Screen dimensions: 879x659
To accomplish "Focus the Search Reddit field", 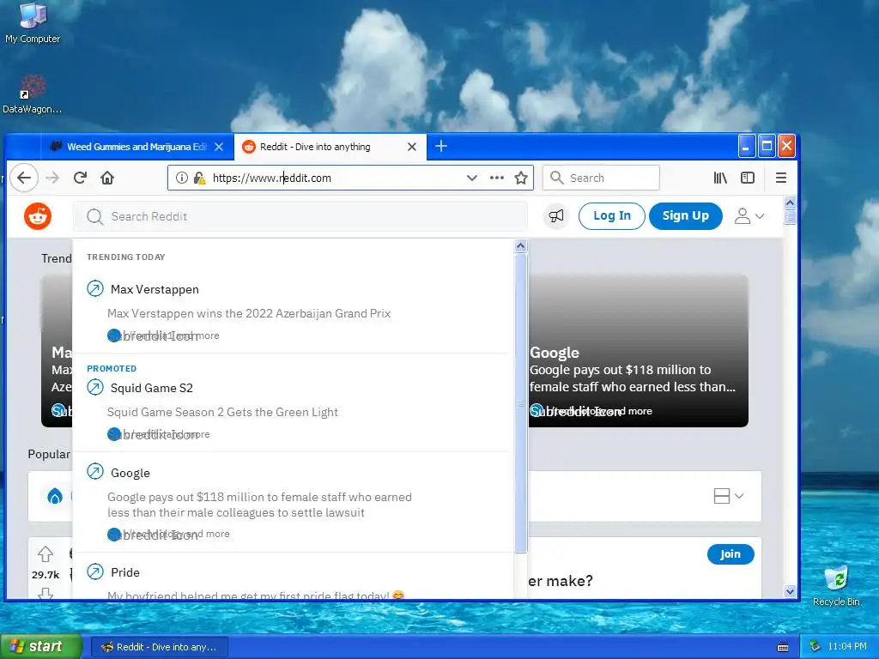I will click(x=300, y=216).
